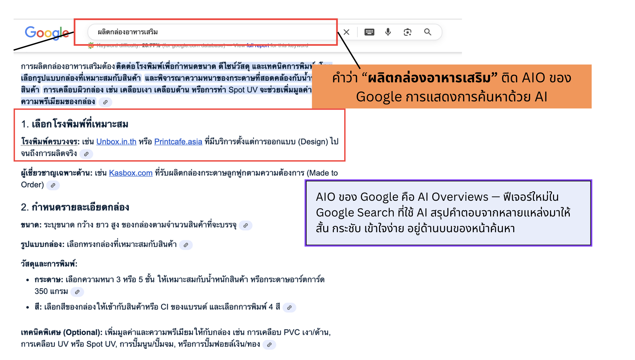Click the Google logo
Screen dimensions: 635x360
47,33
